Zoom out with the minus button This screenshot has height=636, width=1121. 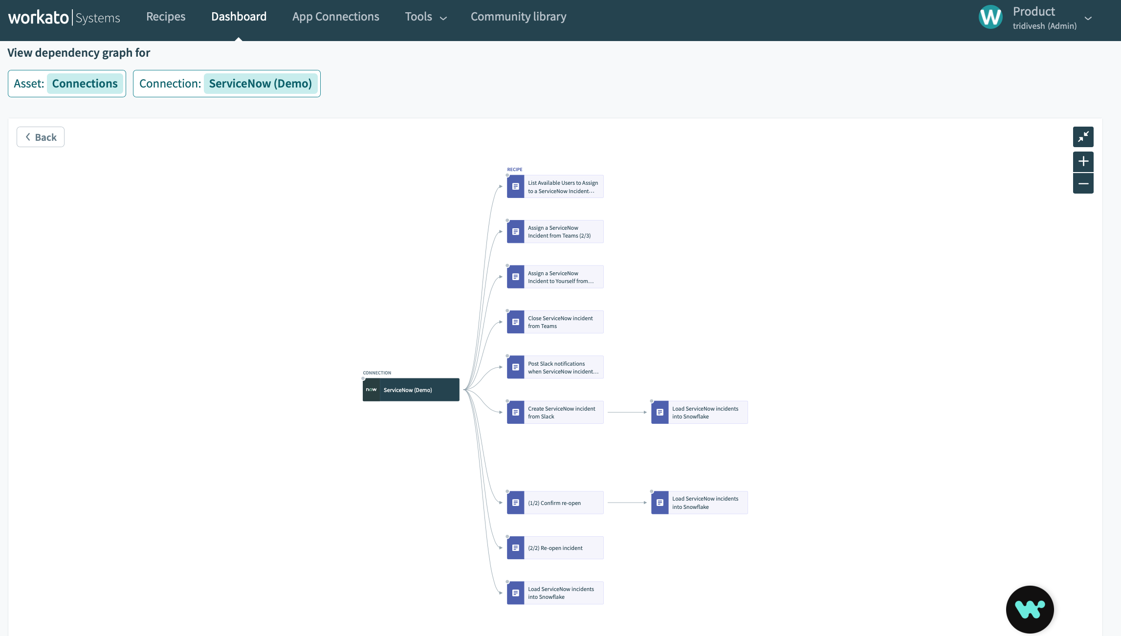click(1083, 183)
